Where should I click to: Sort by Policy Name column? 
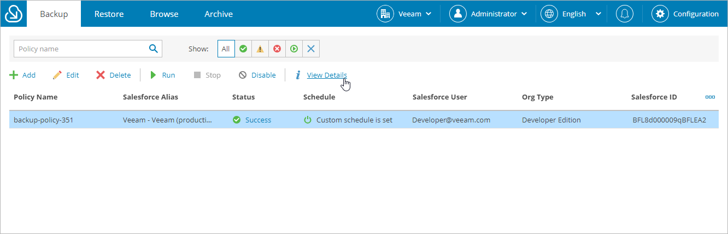(36, 97)
